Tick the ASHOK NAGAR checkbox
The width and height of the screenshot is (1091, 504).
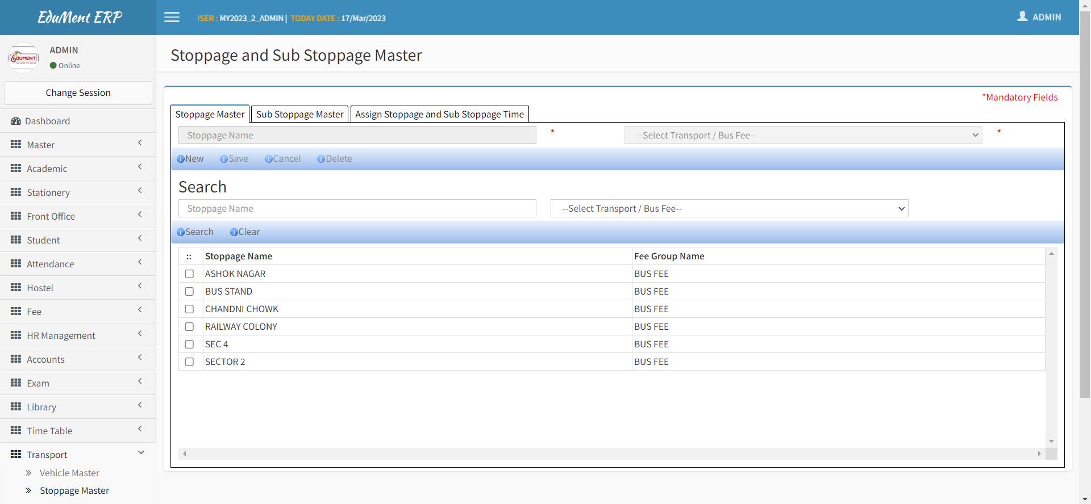(x=189, y=274)
